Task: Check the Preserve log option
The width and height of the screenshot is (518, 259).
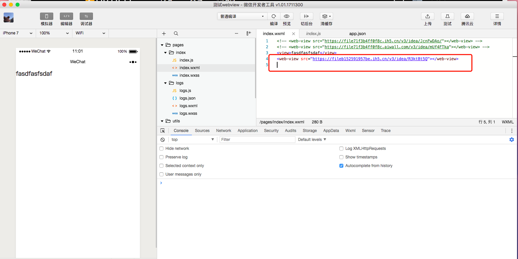Action: (x=161, y=157)
